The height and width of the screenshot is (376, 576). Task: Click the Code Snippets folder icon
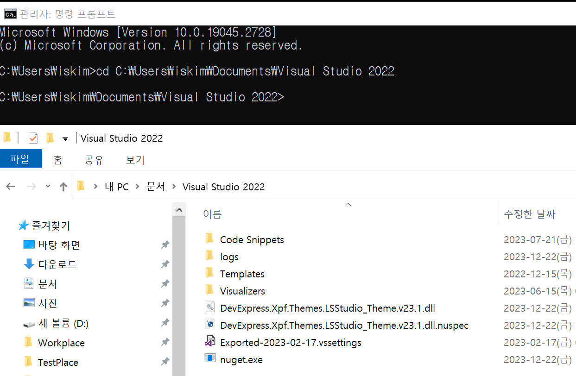pyautogui.click(x=210, y=239)
